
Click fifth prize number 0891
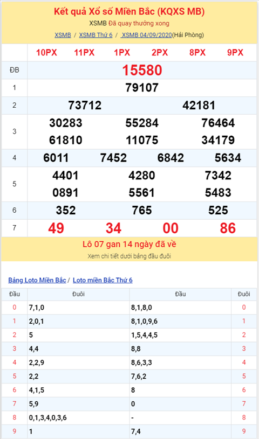[65, 193]
